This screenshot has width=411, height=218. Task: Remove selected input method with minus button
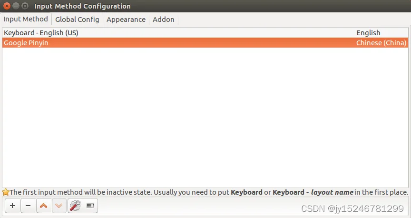coord(28,206)
